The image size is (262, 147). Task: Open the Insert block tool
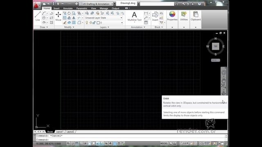click(155, 16)
